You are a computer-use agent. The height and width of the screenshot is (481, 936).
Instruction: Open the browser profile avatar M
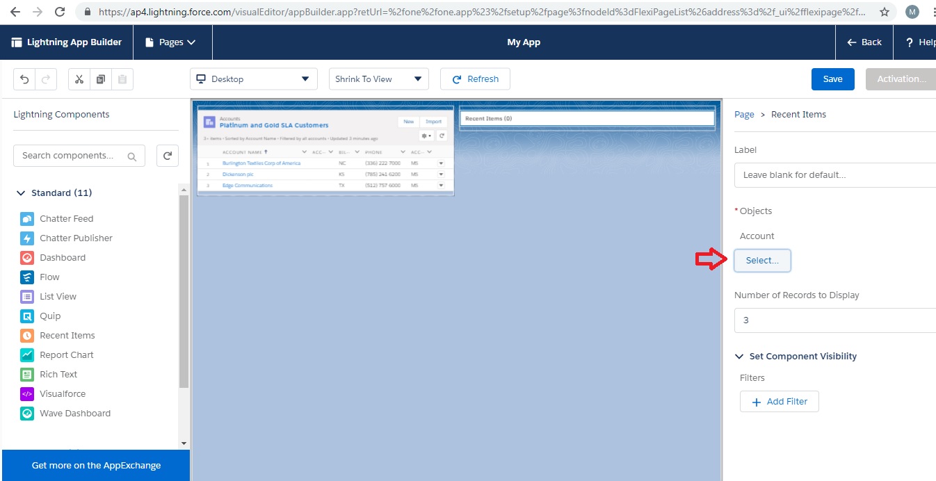[x=912, y=12]
